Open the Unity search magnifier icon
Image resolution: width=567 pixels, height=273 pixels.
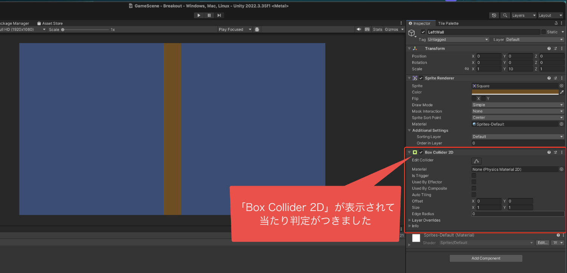tap(505, 16)
